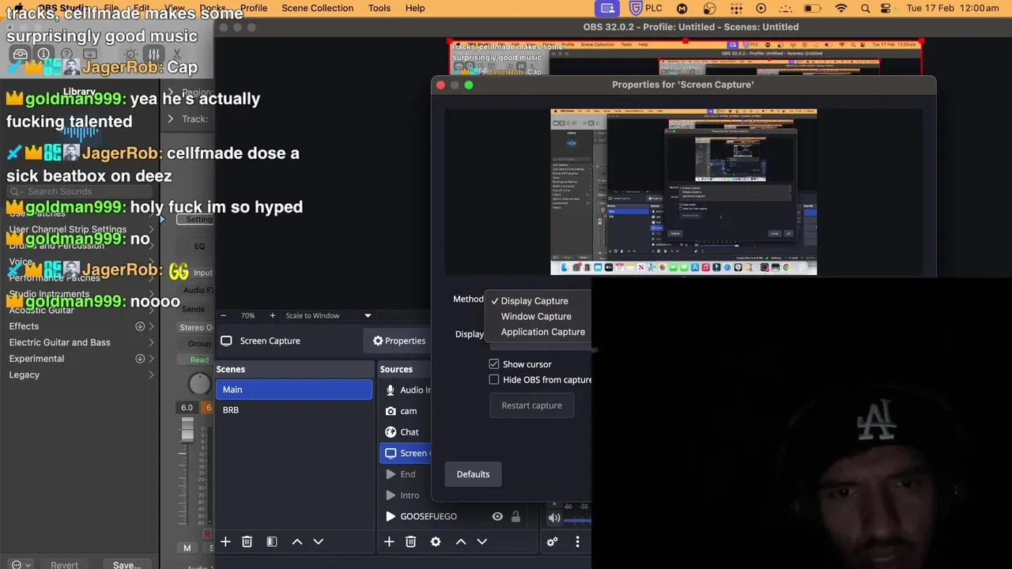Open Help menu
Viewport: 1012px width, 569px height.
(415, 8)
